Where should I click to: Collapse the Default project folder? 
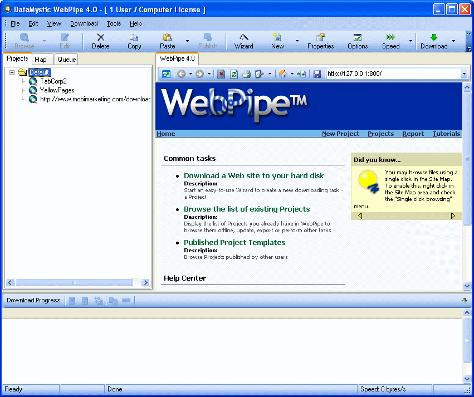click(x=11, y=72)
